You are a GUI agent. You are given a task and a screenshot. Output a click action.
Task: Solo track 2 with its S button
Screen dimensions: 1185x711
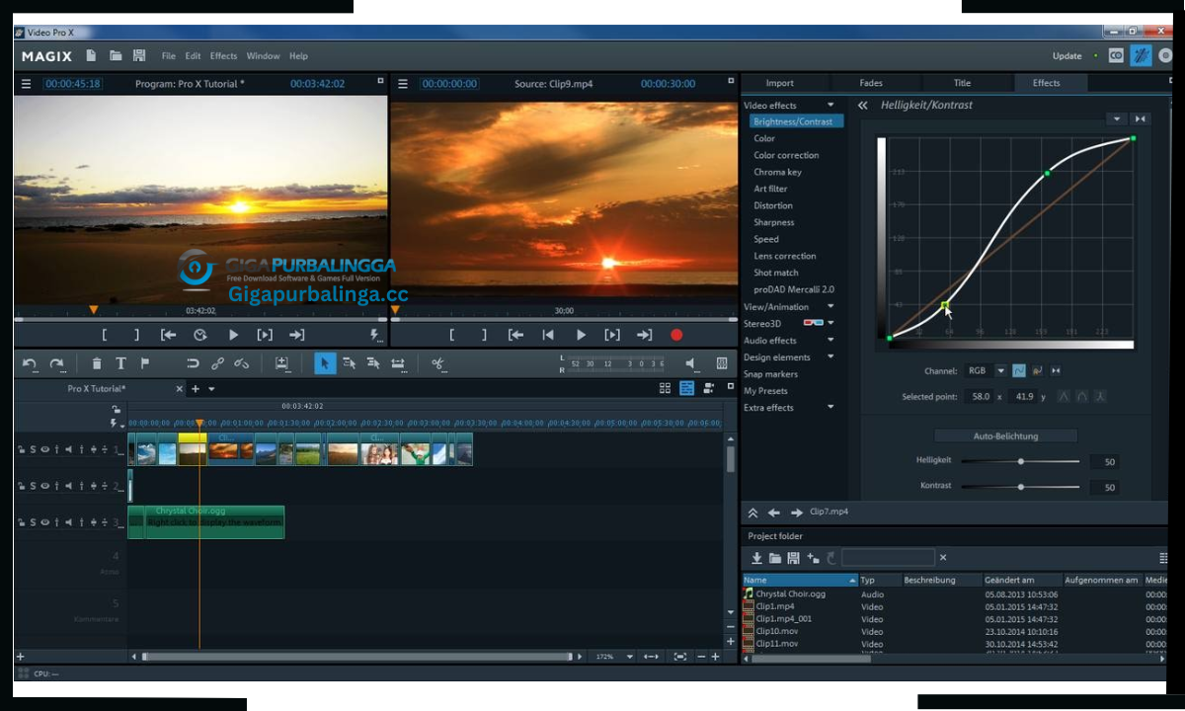click(33, 486)
